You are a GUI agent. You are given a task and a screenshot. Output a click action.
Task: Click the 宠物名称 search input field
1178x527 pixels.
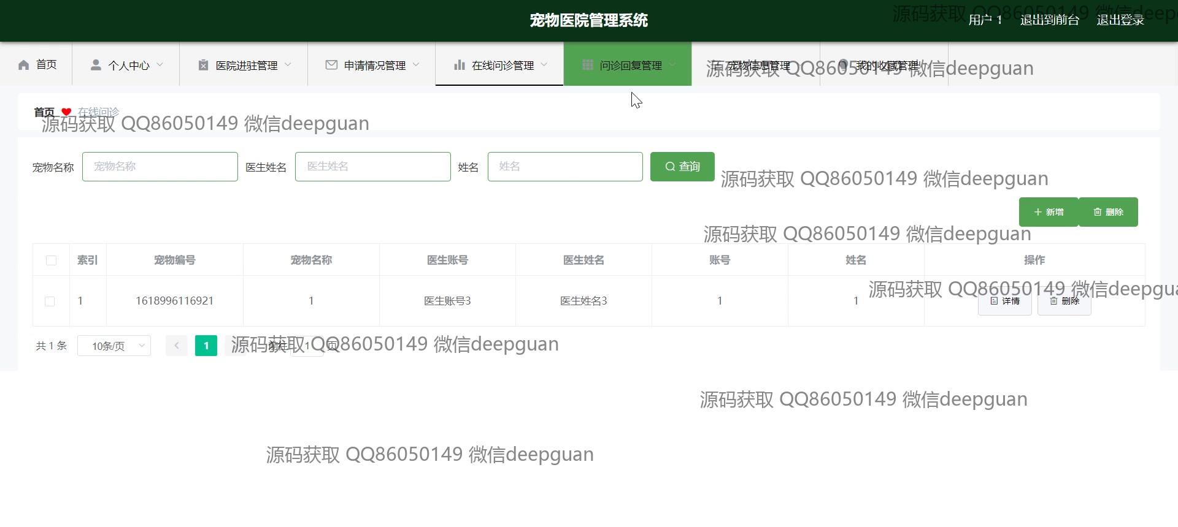(x=160, y=167)
